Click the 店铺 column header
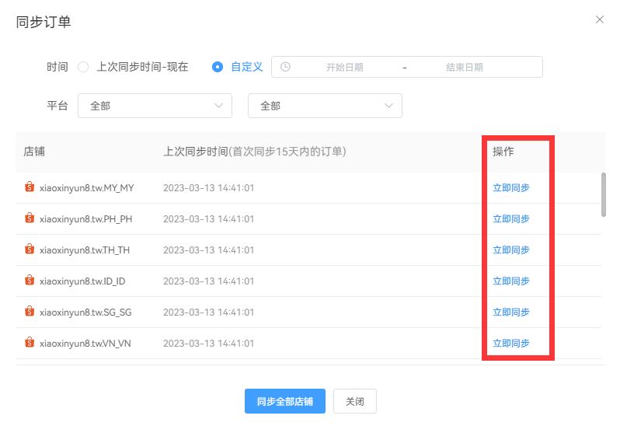Image resolution: width=620 pixels, height=426 pixels. pyautogui.click(x=34, y=152)
